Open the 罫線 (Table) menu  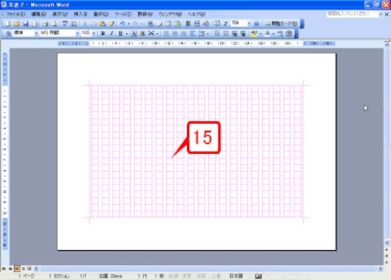145,14
